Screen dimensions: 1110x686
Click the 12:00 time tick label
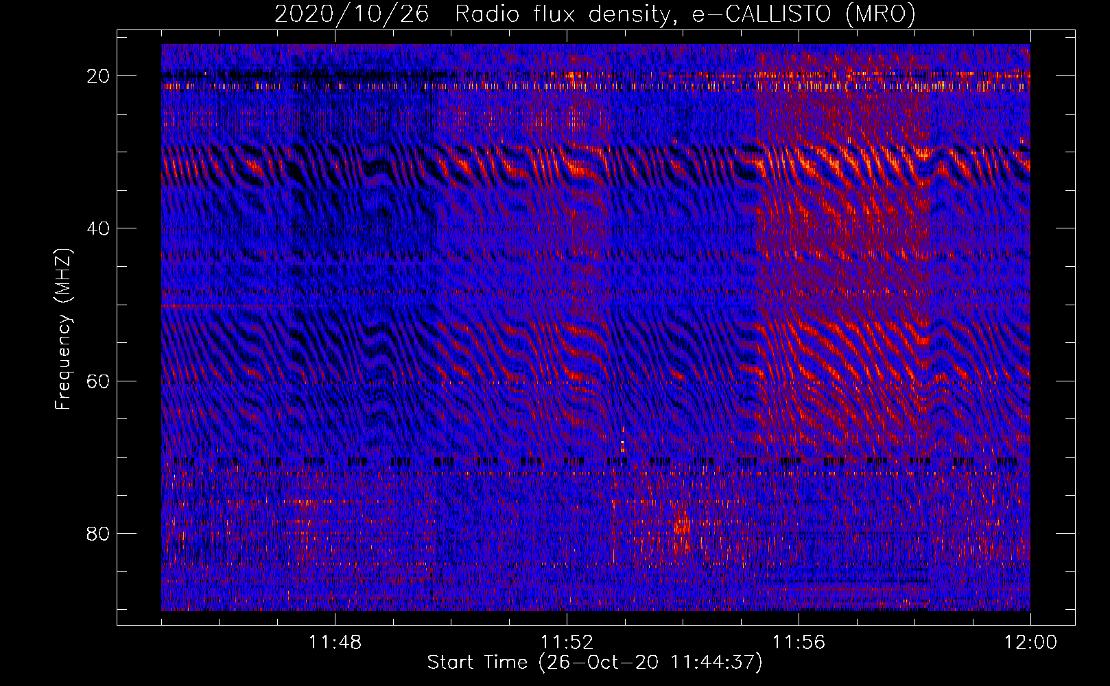pyautogui.click(x=1030, y=643)
